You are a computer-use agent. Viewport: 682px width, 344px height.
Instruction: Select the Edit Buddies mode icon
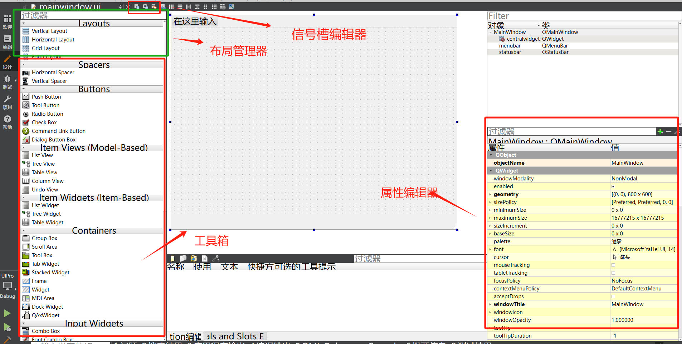[x=154, y=6]
